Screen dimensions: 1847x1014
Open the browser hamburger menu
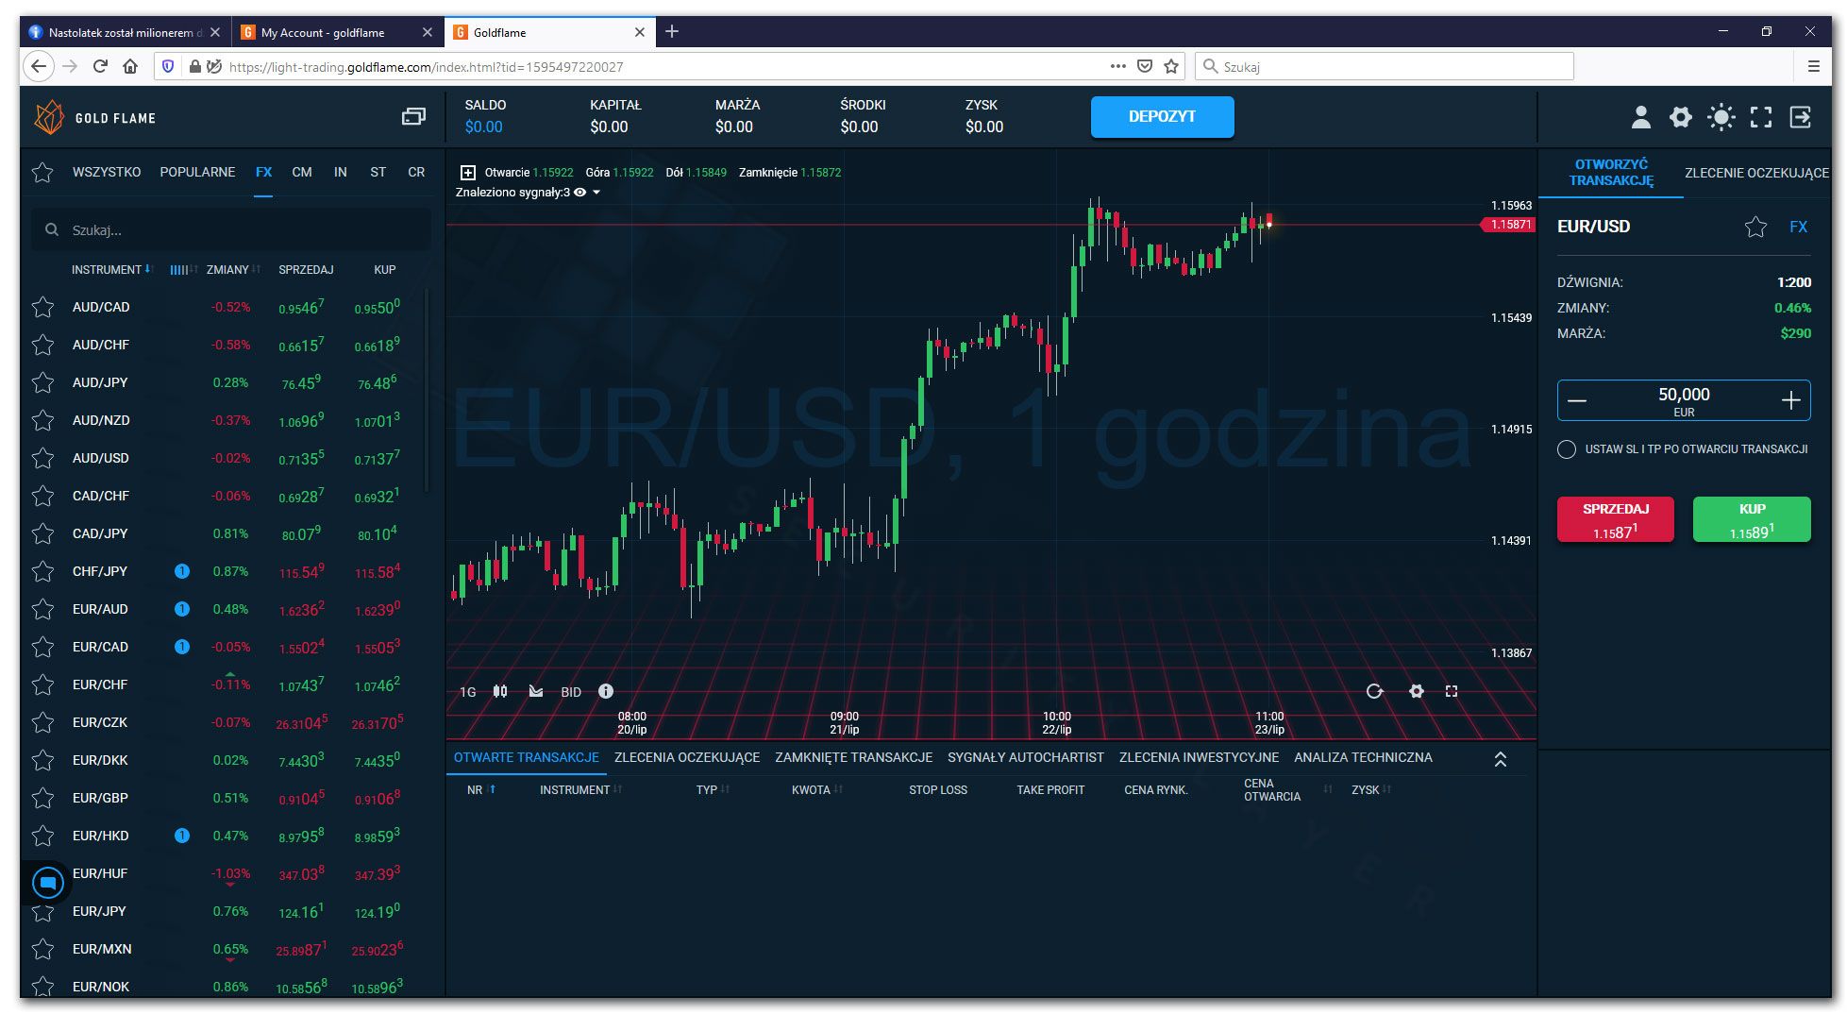pyautogui.click(x=1813, y=66)
